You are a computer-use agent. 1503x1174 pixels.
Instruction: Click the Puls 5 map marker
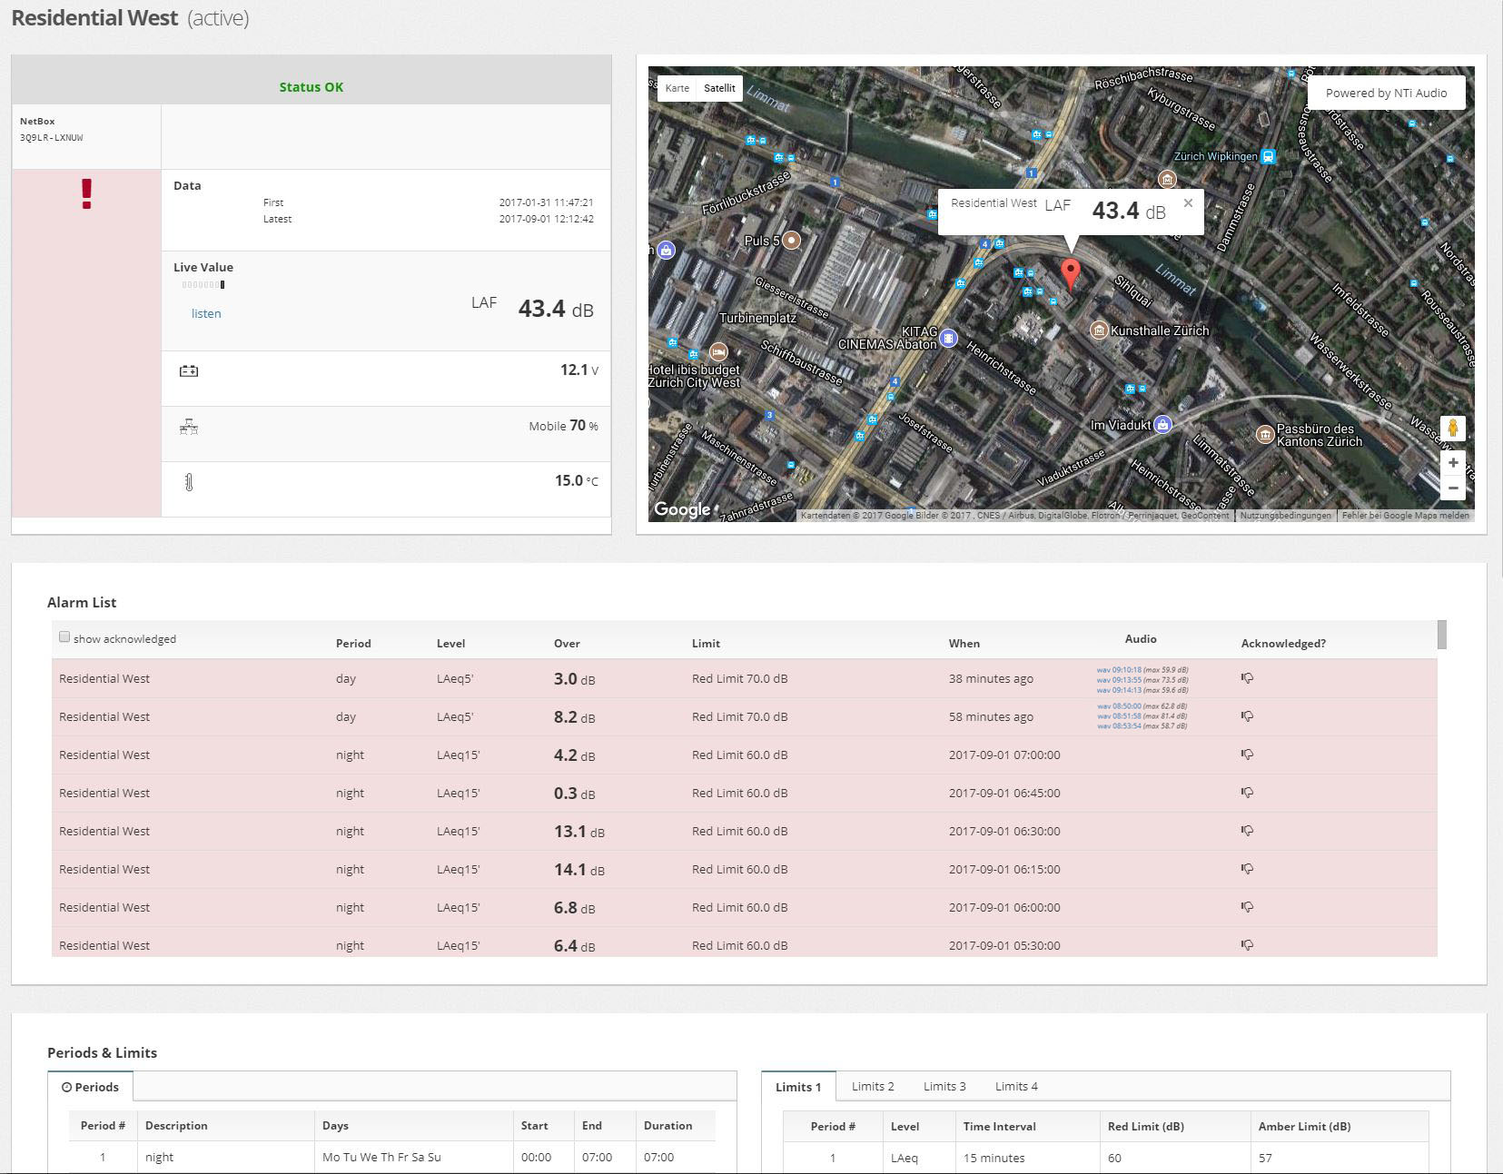(792, 240)
